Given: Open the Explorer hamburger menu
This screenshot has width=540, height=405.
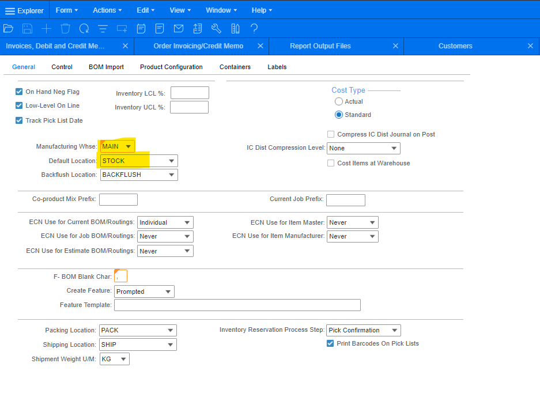Looking at the screenshot, I should click(10, 10).
